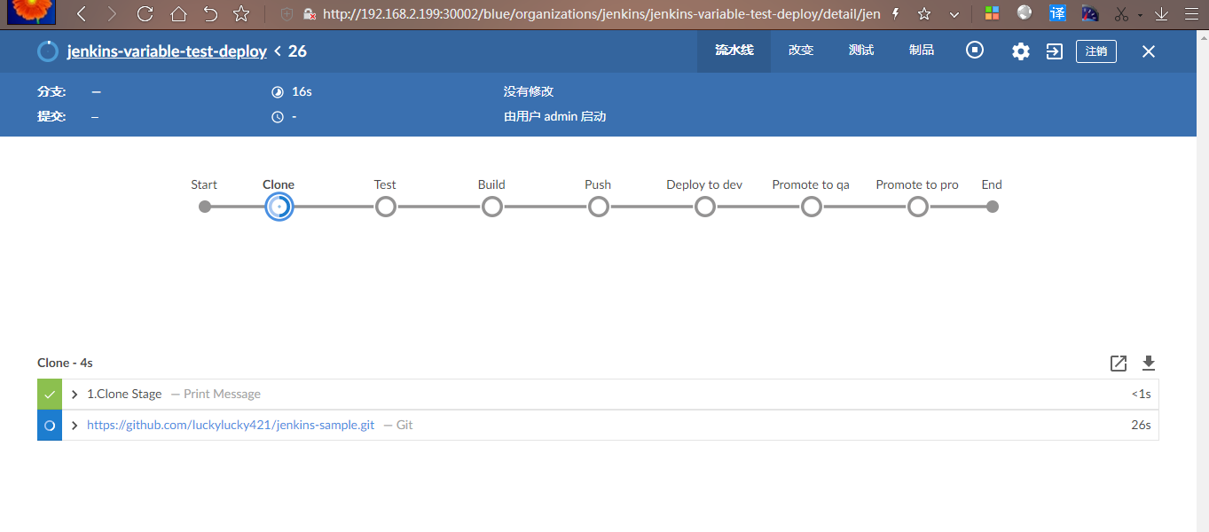Go to classic Jenkins view exit icon
The height and width of the screenshot is (532, 1209).
point(1054,51)
